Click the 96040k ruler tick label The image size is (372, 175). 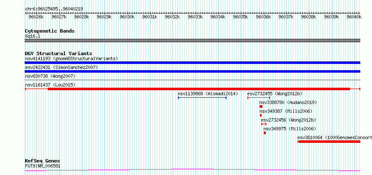coord(354,17)
